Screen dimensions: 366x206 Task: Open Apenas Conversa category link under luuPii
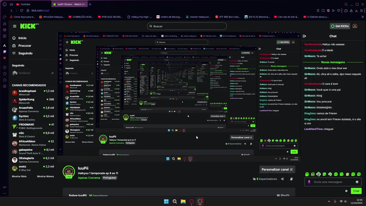(x=89, y=178)
